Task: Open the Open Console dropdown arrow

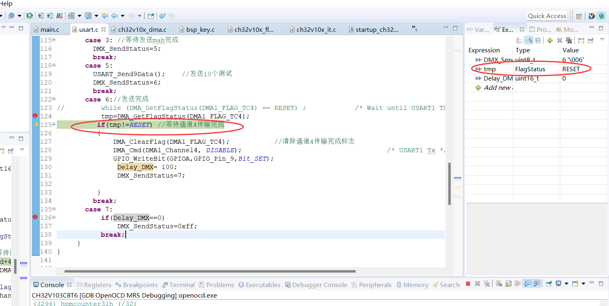Action: (x=583, y=284)
